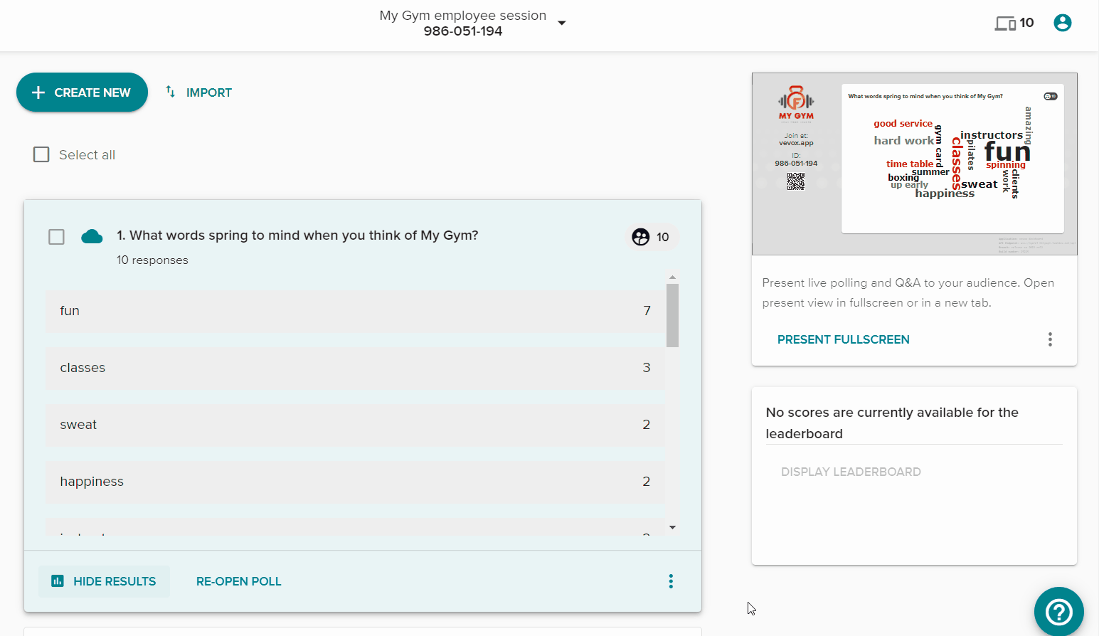Click the leaderboard no scores message
1099x636 pixels.
892,423
